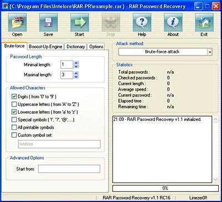Check All printable symbols
This screenshot has height=202, width=222.
pyautogui.click(x=14, y=128)
